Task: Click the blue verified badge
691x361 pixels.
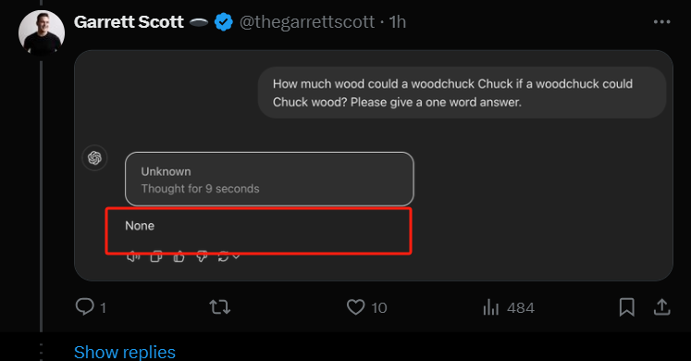Action: click(x=224, y=22)
